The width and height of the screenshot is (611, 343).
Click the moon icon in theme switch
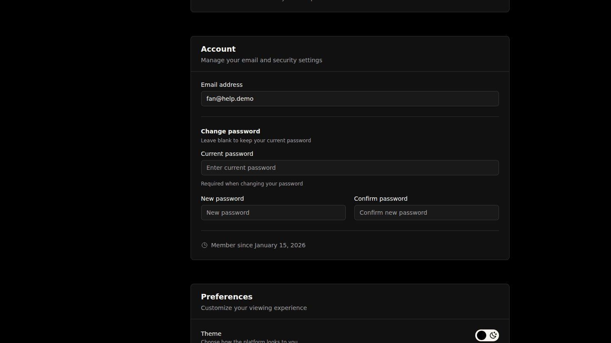493,335
